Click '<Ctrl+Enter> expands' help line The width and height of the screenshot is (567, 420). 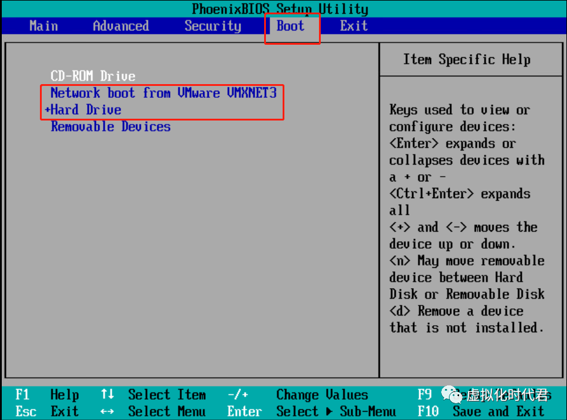click(x=460, y=193)
